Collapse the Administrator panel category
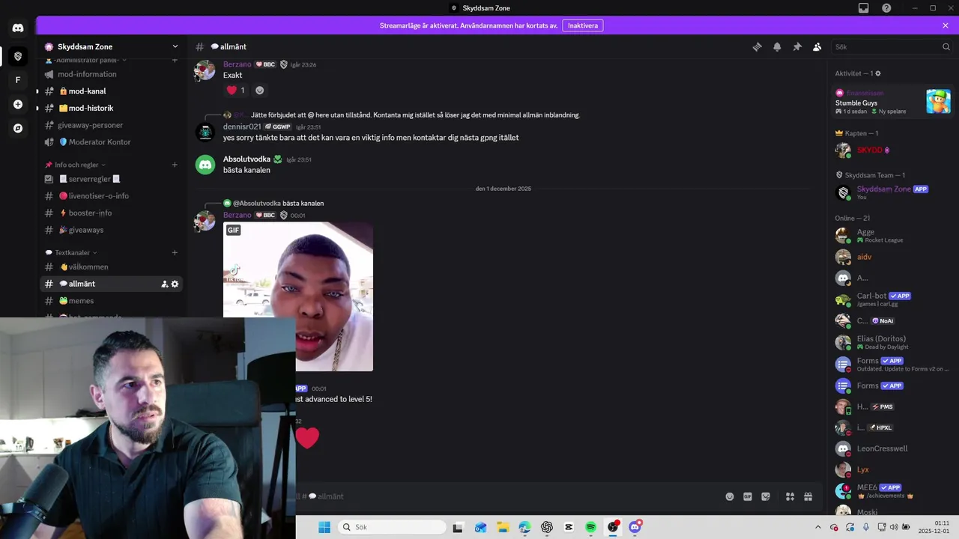This screenshot has width=959, height=539. (x=86, y=60)
